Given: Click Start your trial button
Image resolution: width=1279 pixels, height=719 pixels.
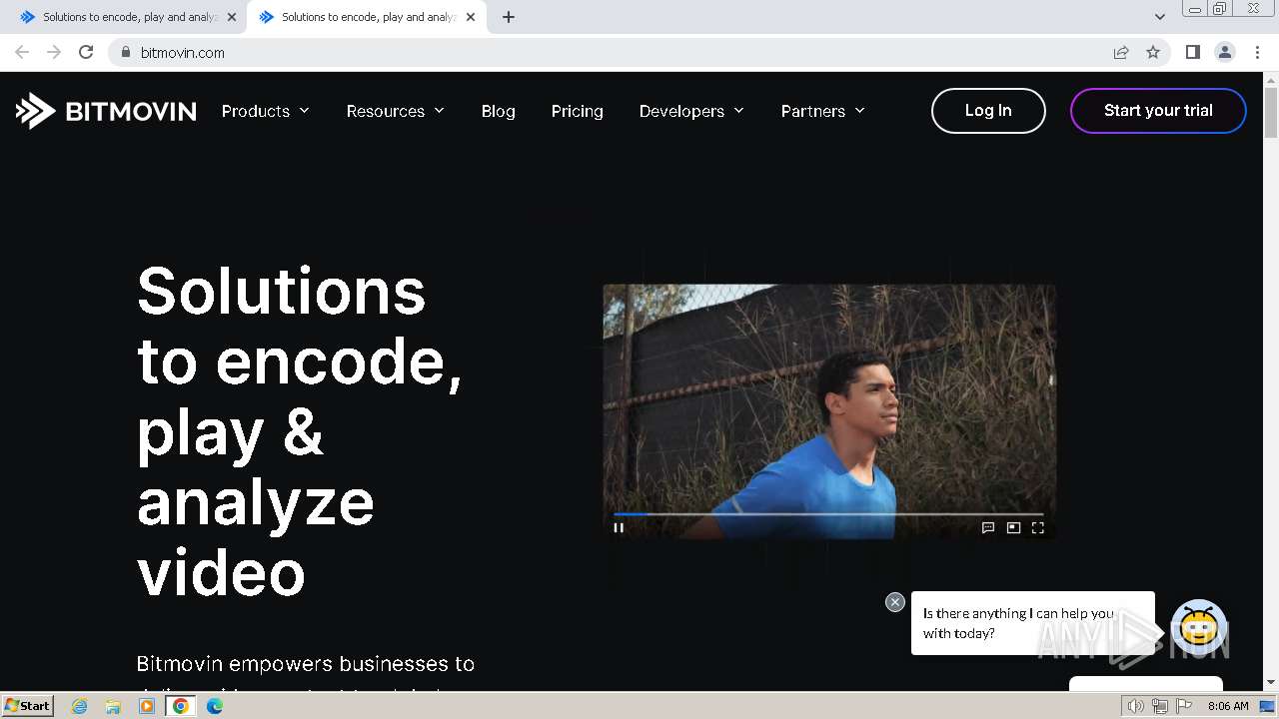Looking at the screenshot, I should pos(1158,111).
